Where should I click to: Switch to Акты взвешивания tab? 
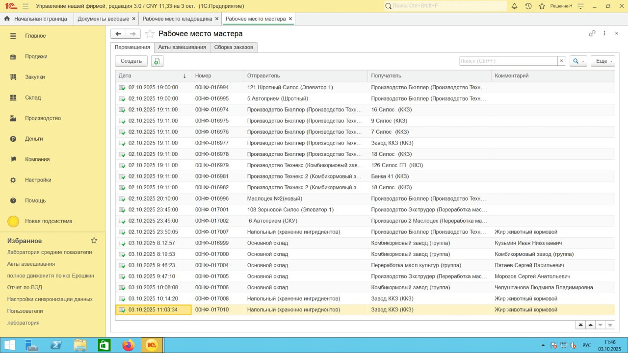[182, 47]
